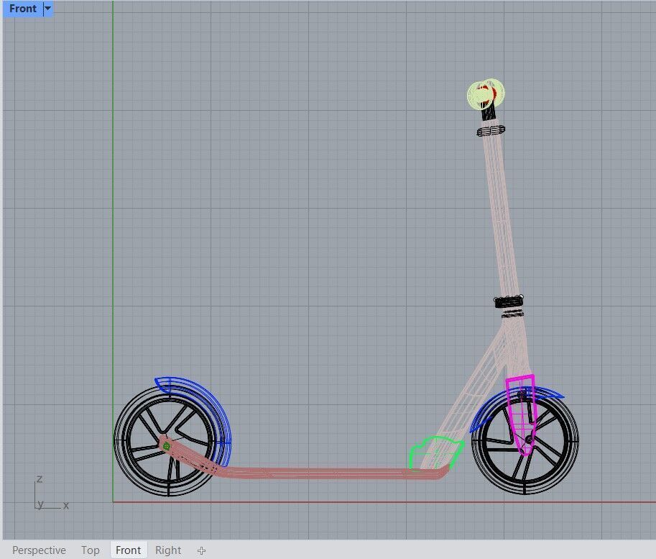Switch to the Perspective viewport tab
The height and width of the screenshot is (559, 656).
pyautogui.click(x=39, y=550)
